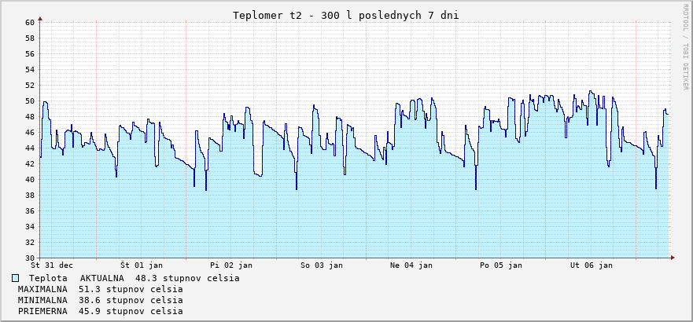Click the So 03 jan date label
Screen dimensions: 693x322
pos(322,265)
